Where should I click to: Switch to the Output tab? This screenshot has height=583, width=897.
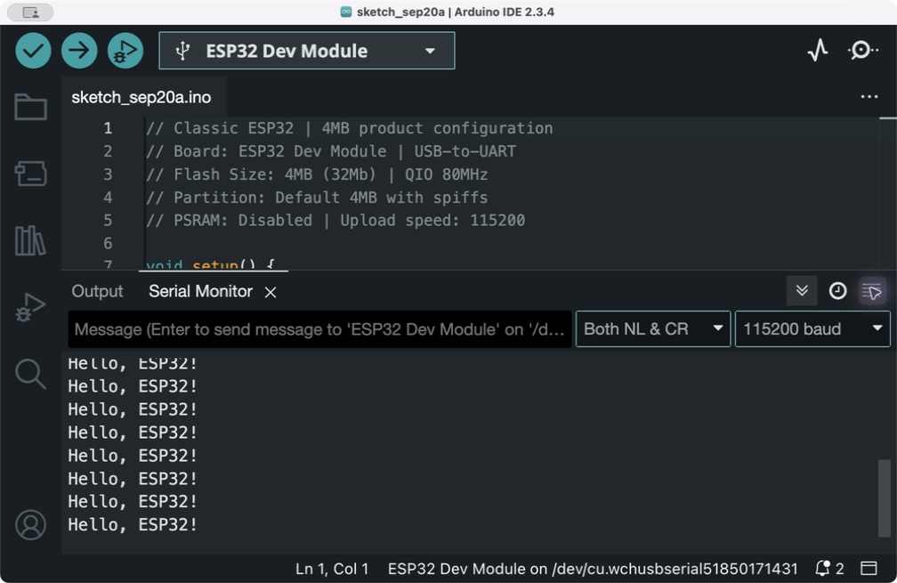(x=97, y=291)
